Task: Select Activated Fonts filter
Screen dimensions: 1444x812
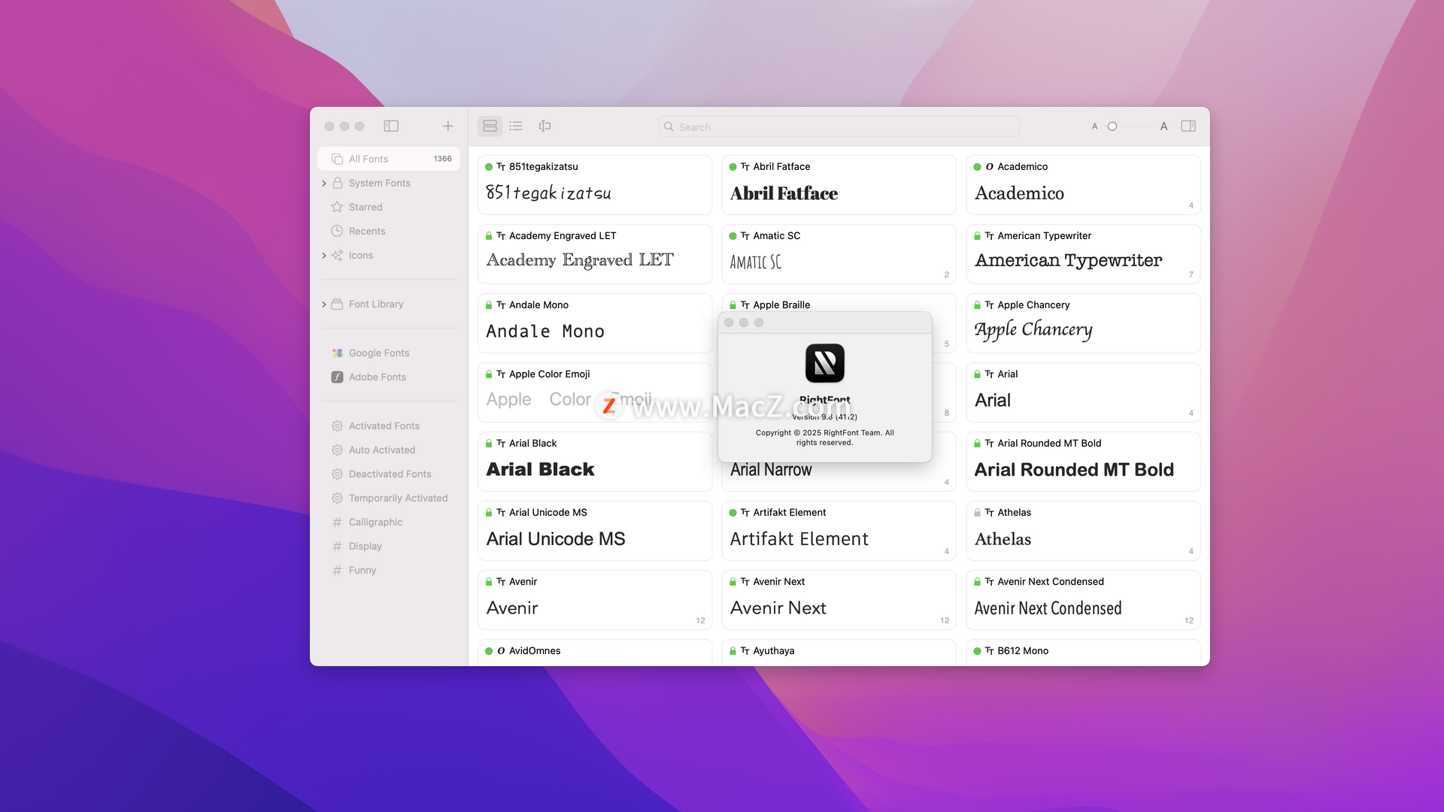Action: pos(384,426)
